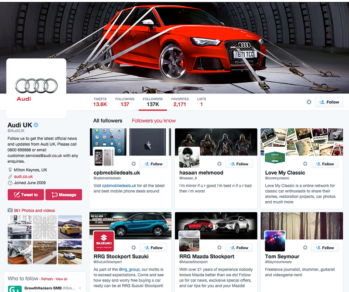
Task: Click the @rrg_group mention link
Action: (x=129, y=269)
